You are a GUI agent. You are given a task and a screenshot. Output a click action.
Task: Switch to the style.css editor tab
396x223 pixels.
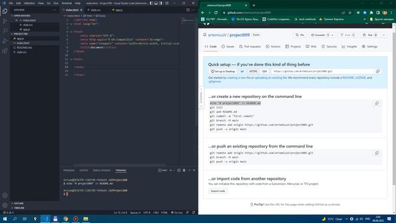pos(95,10)
